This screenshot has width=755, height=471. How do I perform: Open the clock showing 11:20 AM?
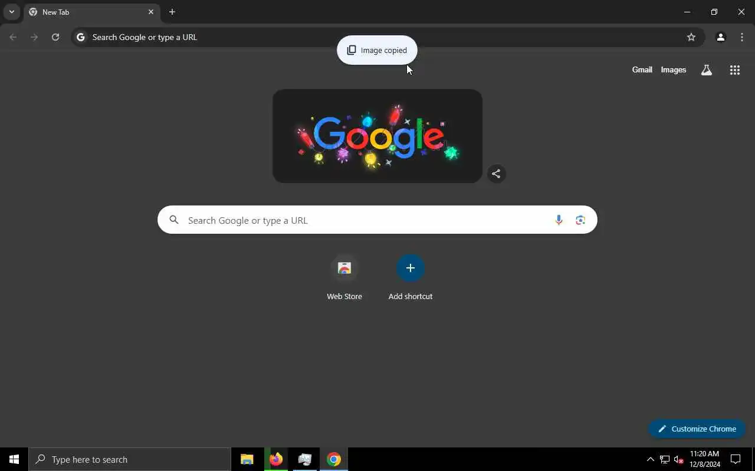[x=705, y=459]
